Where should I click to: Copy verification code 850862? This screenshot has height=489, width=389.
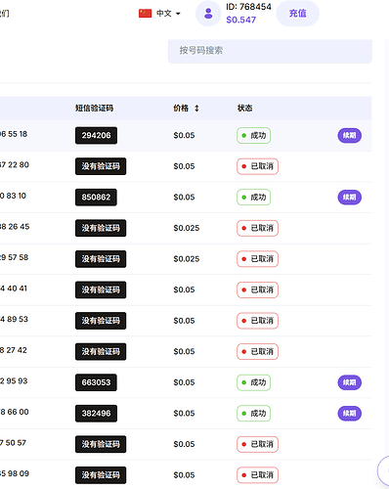(x=96, y=198)
